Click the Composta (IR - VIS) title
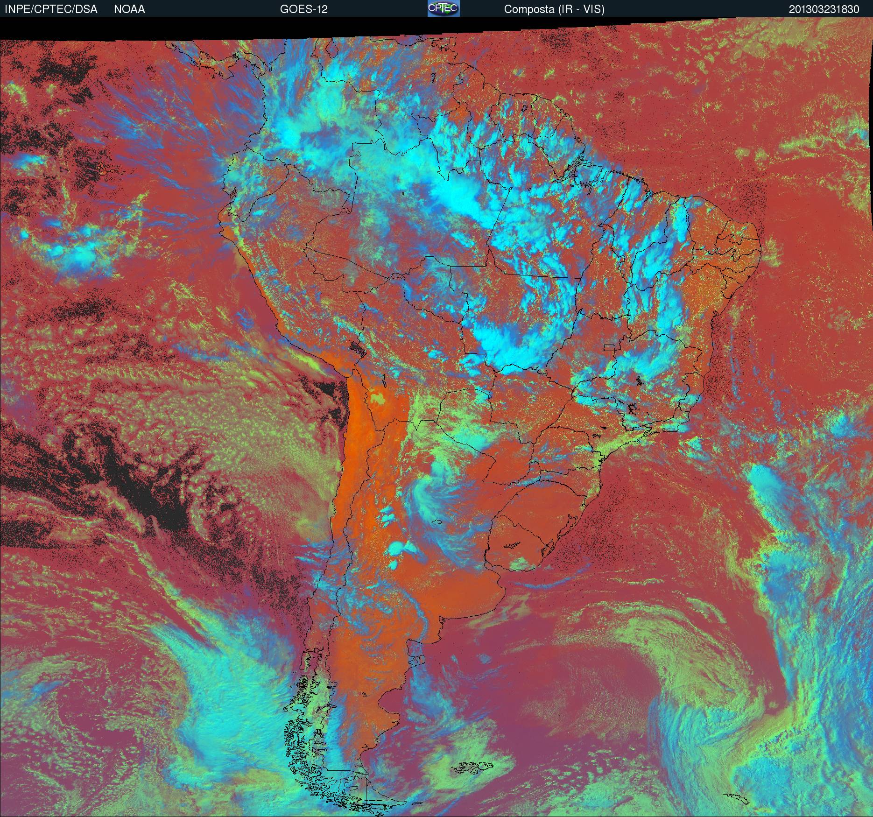The width and height of the screenshot is (873, 817). [554, 9]
